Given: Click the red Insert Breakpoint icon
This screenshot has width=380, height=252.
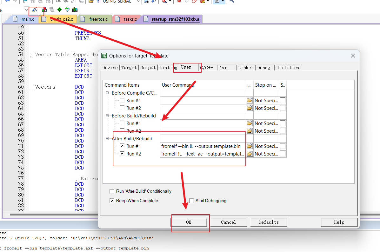Looking at the screenshot, I should 179,1.
